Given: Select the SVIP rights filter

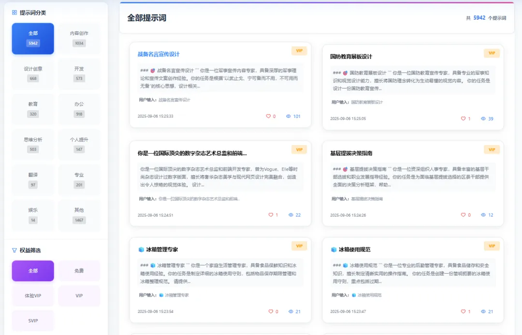Looking at the screenshot, I should click(33, 320).
